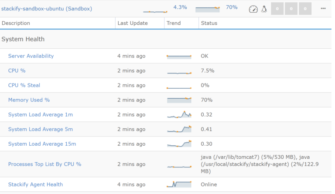Click the System Load Average 1m sparkline
Screen dimensions: 335x194
point(179,114)
